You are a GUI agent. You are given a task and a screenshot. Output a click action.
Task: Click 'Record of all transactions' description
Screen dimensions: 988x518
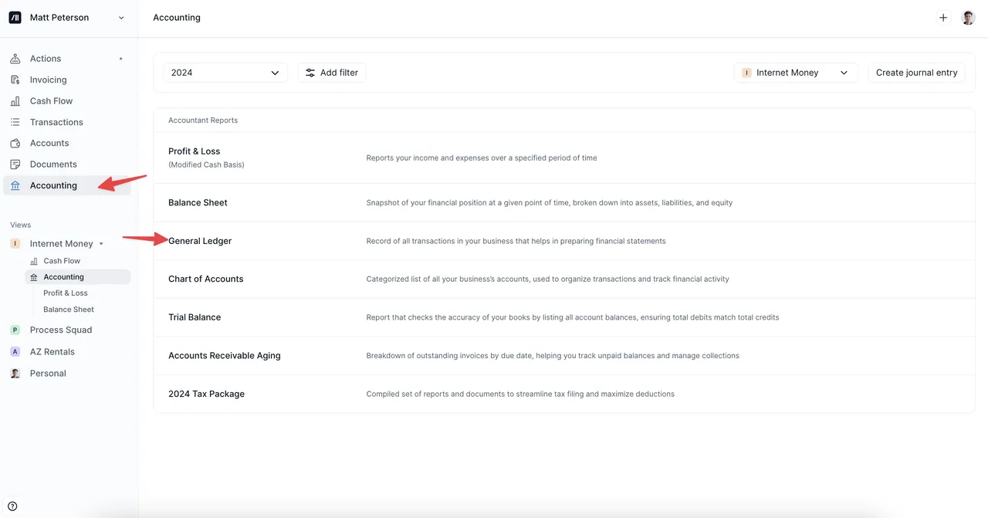click(x=516, y=241)
